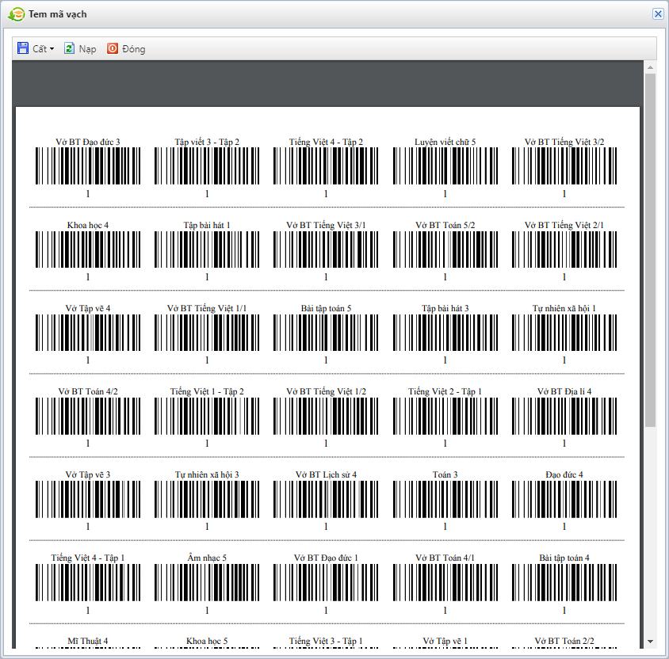669x659 pixels.
Task: Click the scrollbar up arrow
Action: [650, 67]
